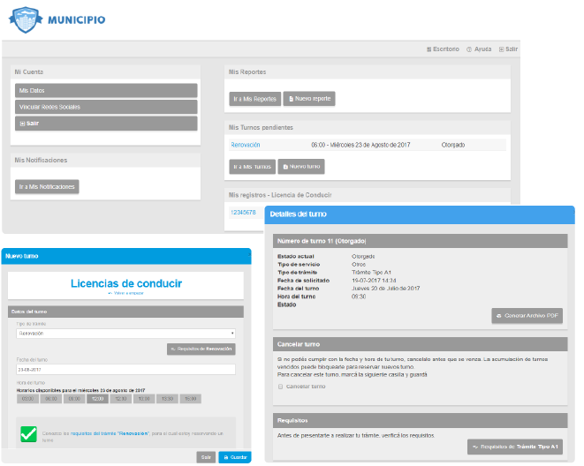Go to Ir a Mis Notificaciones
584x466 pixels.
[x=48, y=187]
